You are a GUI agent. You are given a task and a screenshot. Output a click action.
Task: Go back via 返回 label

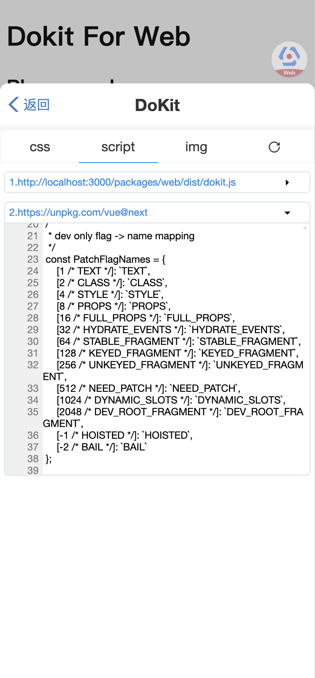[x=36, y=104]
